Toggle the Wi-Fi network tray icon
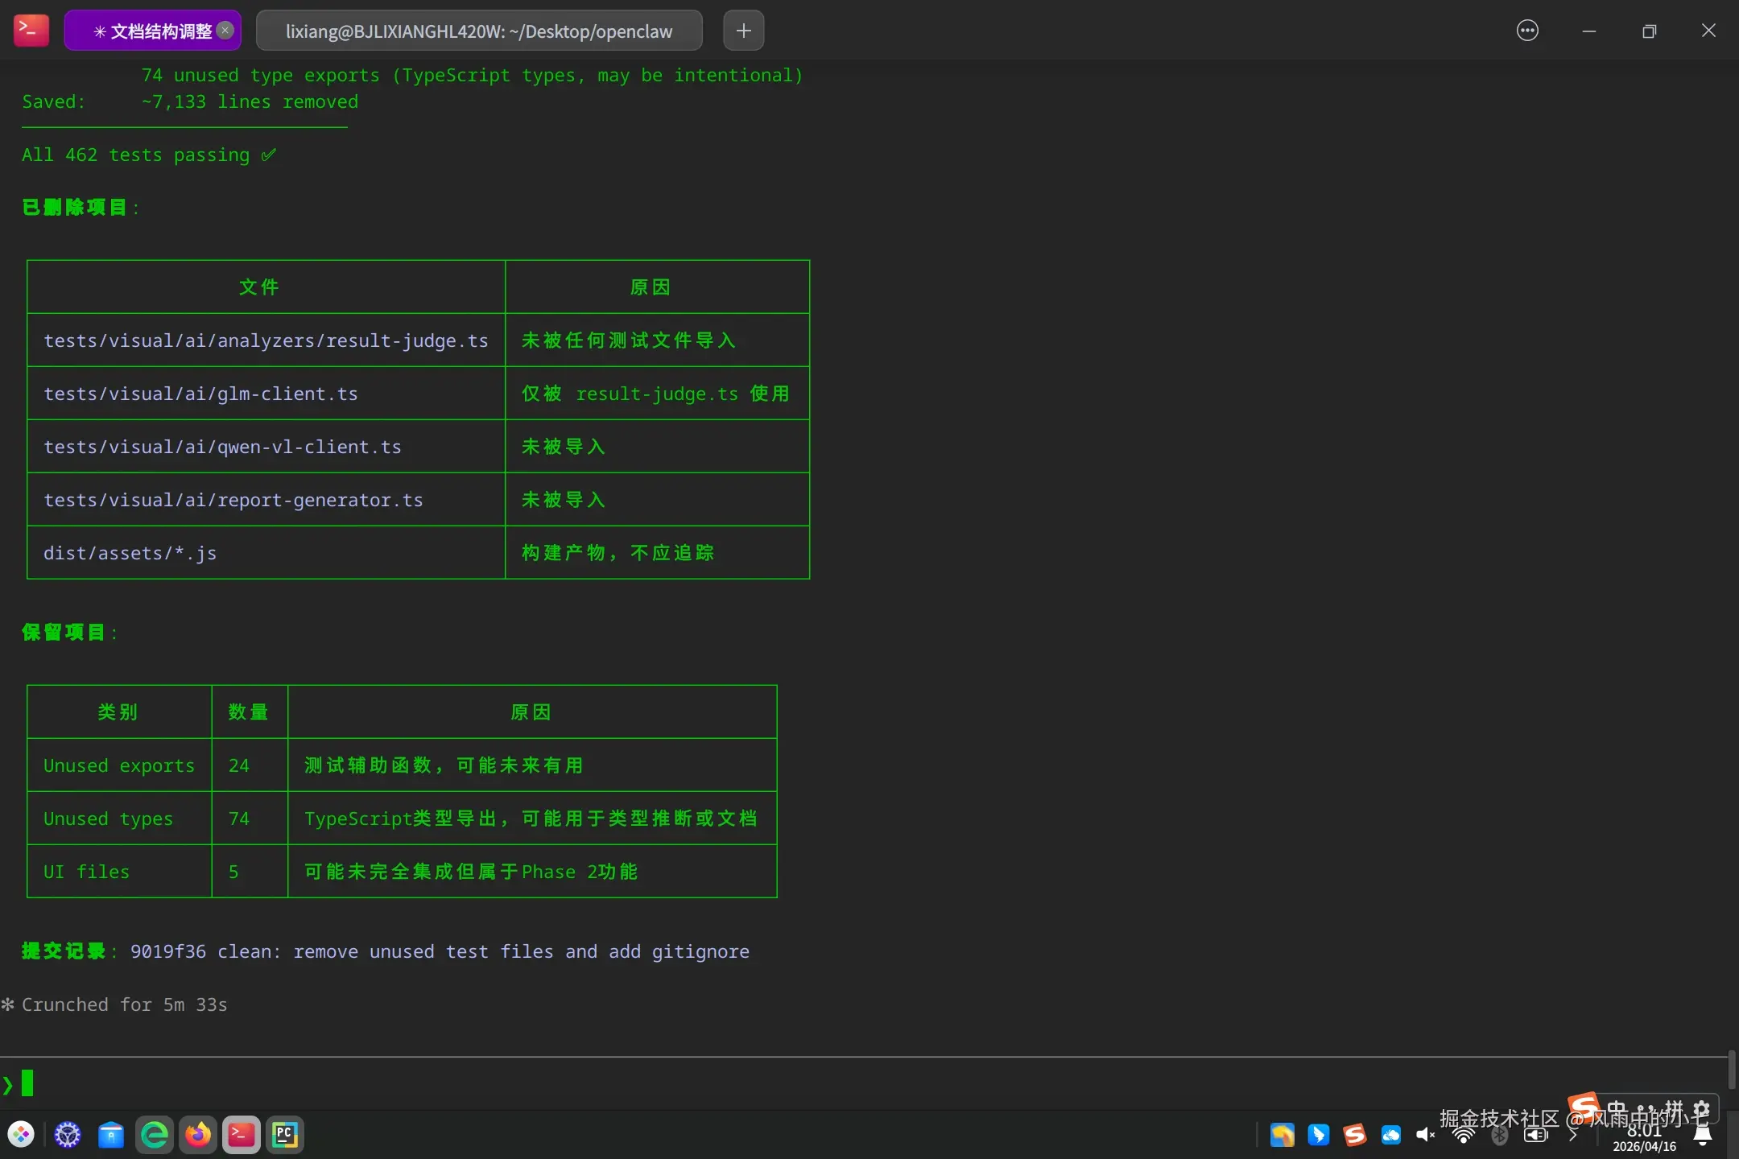Image resolution: width=1739 pixels, height=1159 pixels. (x=1464, y=1136)
